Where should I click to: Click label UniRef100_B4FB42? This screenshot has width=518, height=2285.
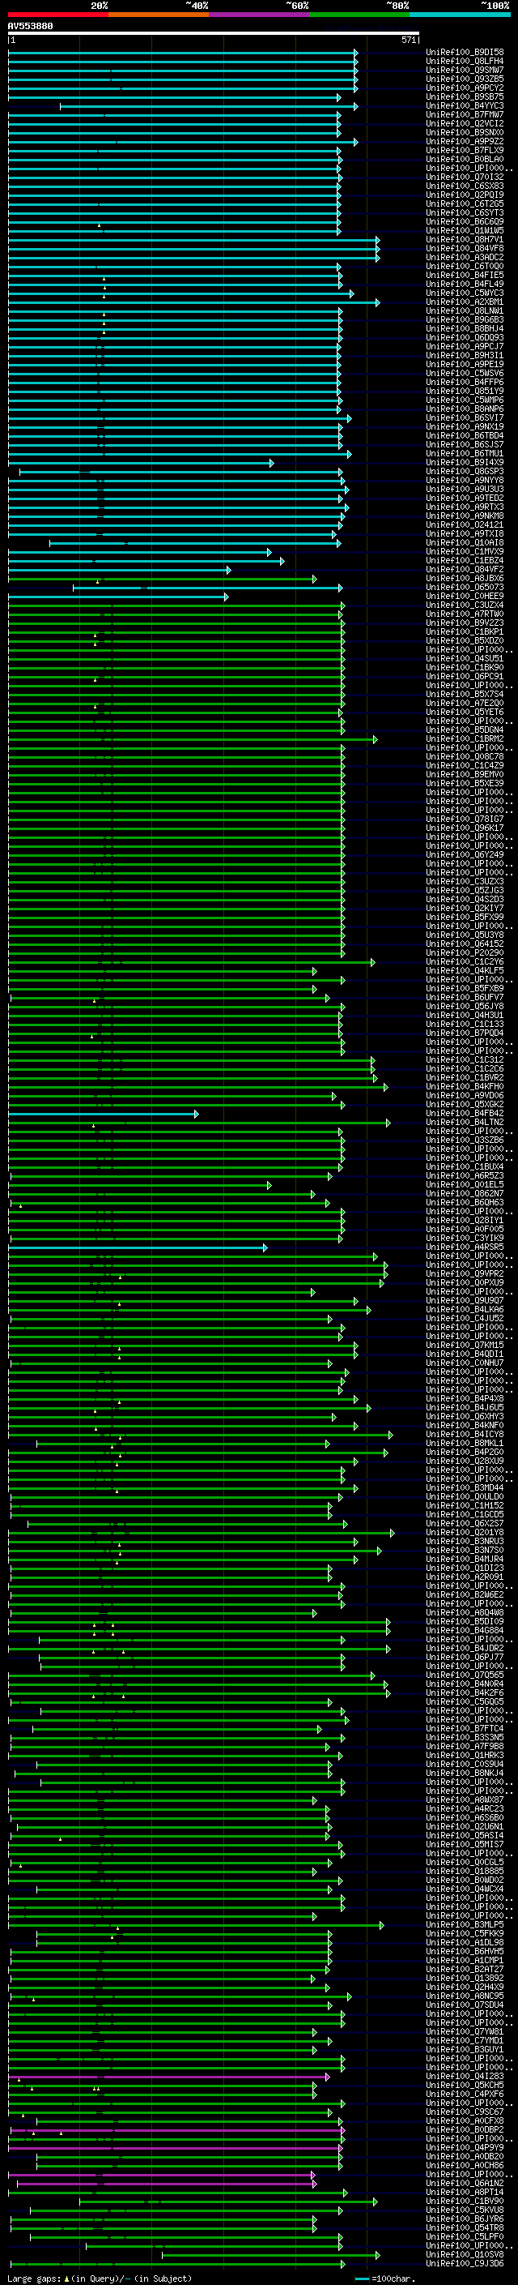465,1113
